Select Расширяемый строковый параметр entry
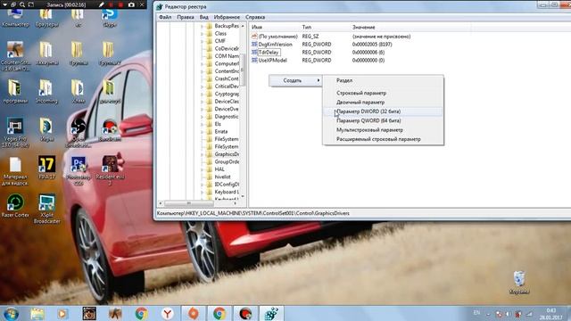The image size is (571, 321). [x=383, y=139]
